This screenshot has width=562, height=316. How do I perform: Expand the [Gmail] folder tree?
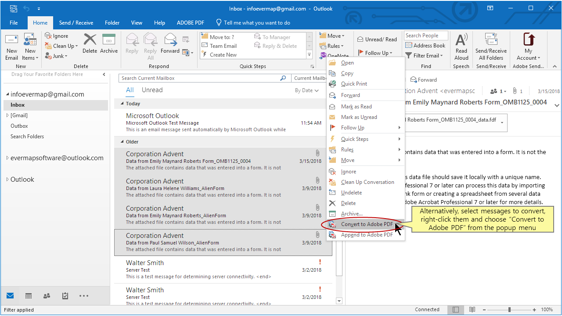click(7, 115)
